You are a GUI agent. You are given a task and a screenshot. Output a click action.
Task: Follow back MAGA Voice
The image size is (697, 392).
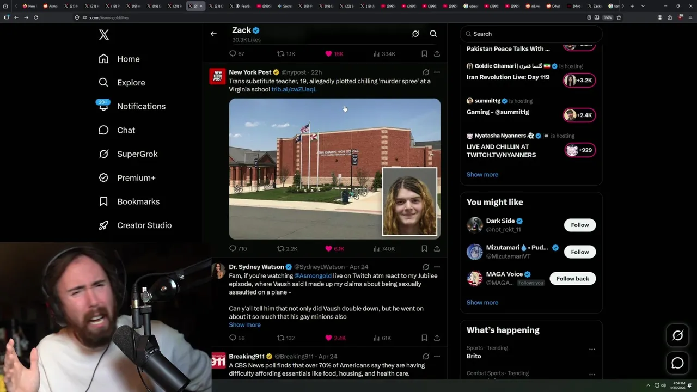tap(572, 279)
